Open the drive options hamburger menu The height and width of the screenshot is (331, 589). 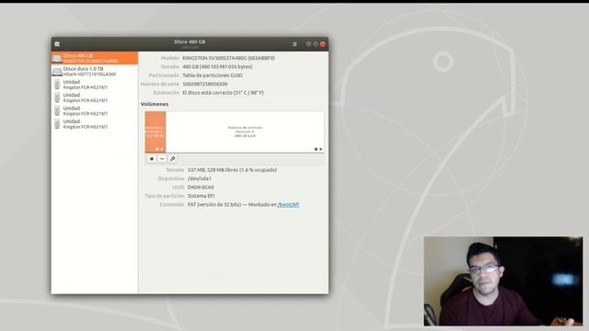point(294,44)
